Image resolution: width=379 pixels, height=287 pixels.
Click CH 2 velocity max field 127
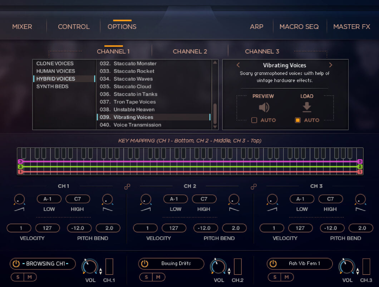(x=174, y=228)
